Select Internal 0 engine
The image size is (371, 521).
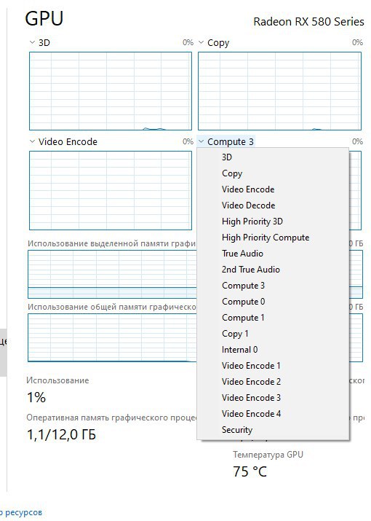pos(273,350)
